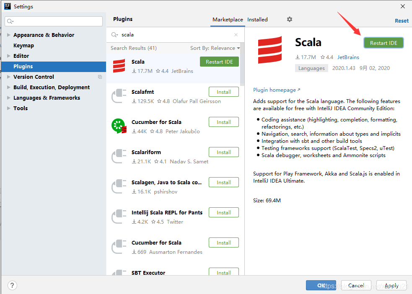Image resolution: width=412 pixels, height=294 pixels.
Task: Expand the Editor settings node
Action: tap(9, 56)
